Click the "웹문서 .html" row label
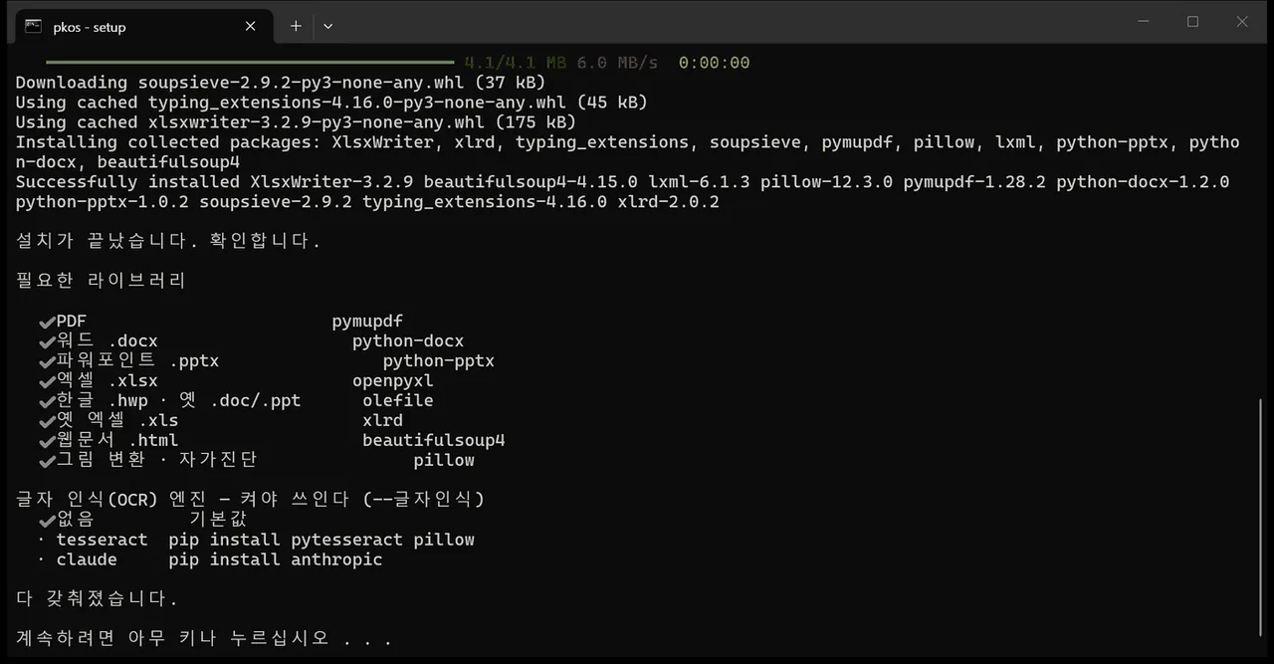Screen dimensions: 1274x664 pyautogui.click(x=117, y=440)
